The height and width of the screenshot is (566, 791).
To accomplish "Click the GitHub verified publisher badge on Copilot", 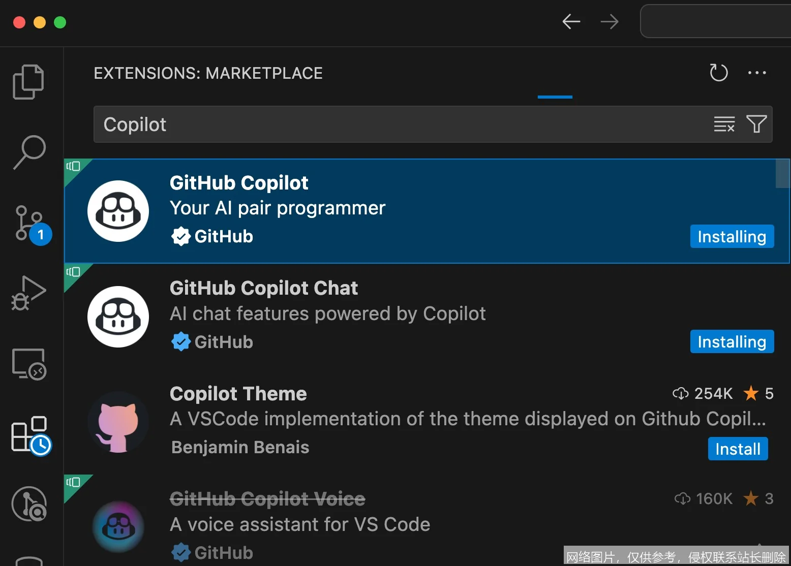I will [181, 236].
